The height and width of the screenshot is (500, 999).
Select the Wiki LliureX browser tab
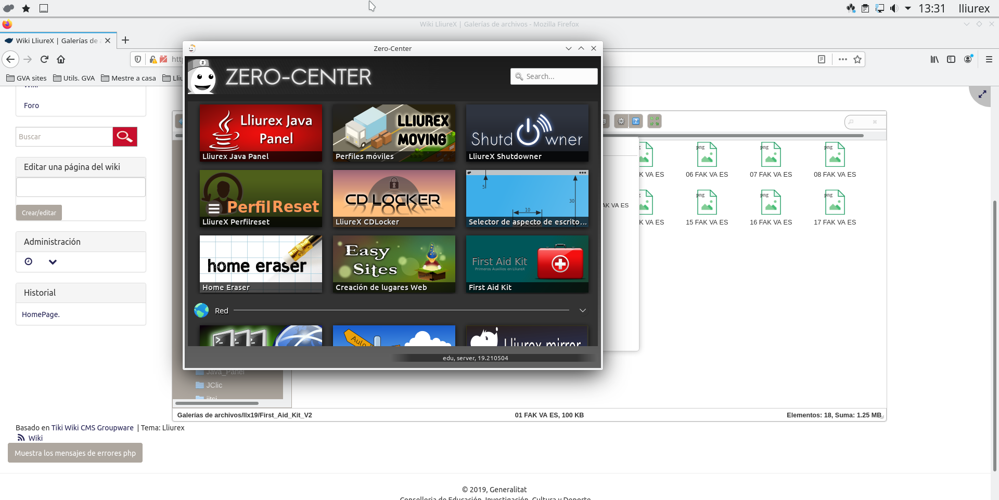[56, 41]
